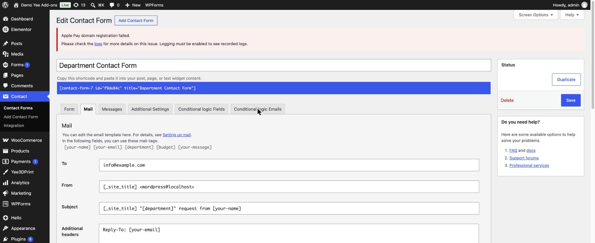Click the From field
The image size is (595, 243).
click(289, 187)
